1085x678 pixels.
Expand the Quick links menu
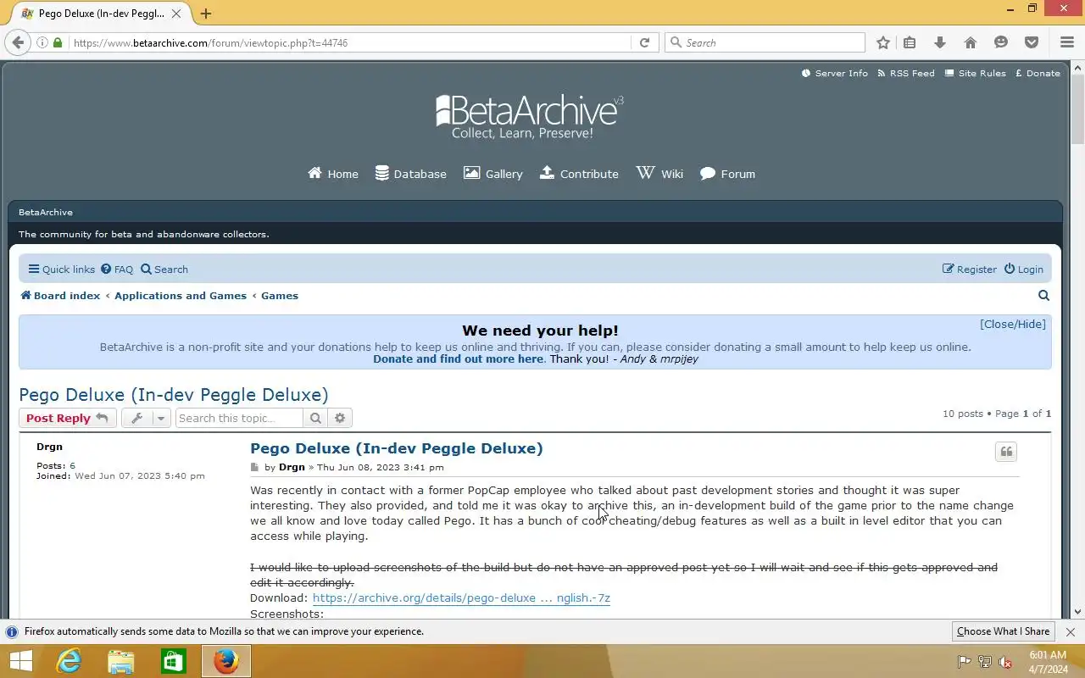[x=61, y=270]
